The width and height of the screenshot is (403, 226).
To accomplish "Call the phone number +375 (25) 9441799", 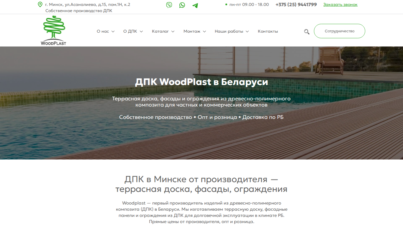I will (x=296, y=4).
